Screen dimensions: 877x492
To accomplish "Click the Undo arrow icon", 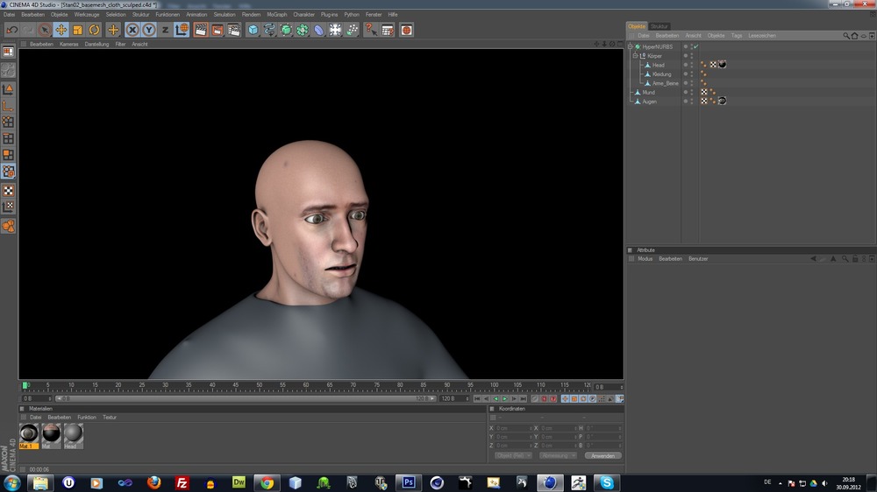I will coord(12,30).
